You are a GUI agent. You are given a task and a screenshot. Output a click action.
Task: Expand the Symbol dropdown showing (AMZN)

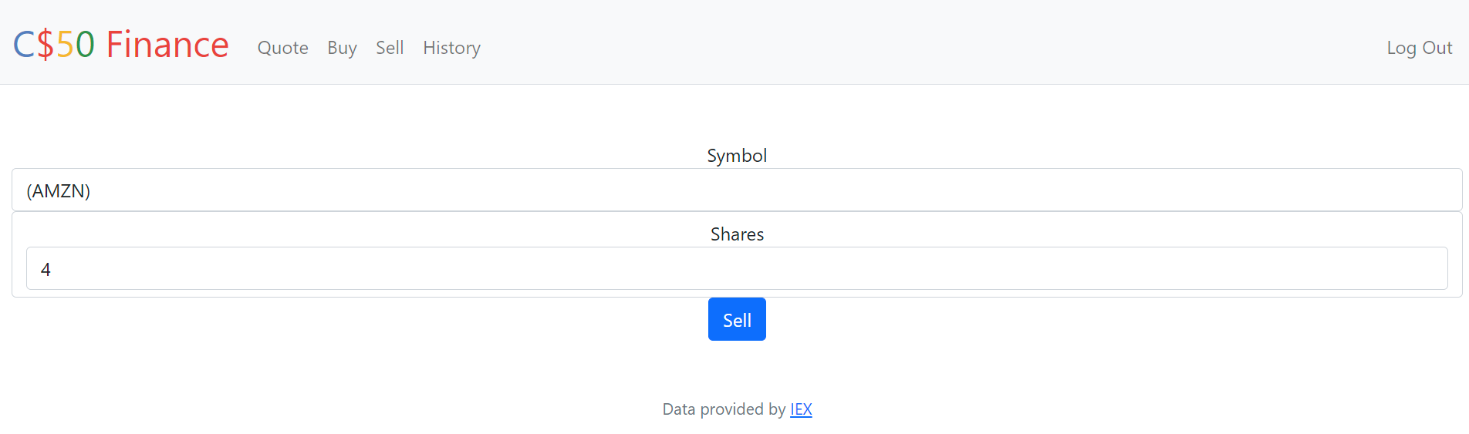click(x=737, y=190)
